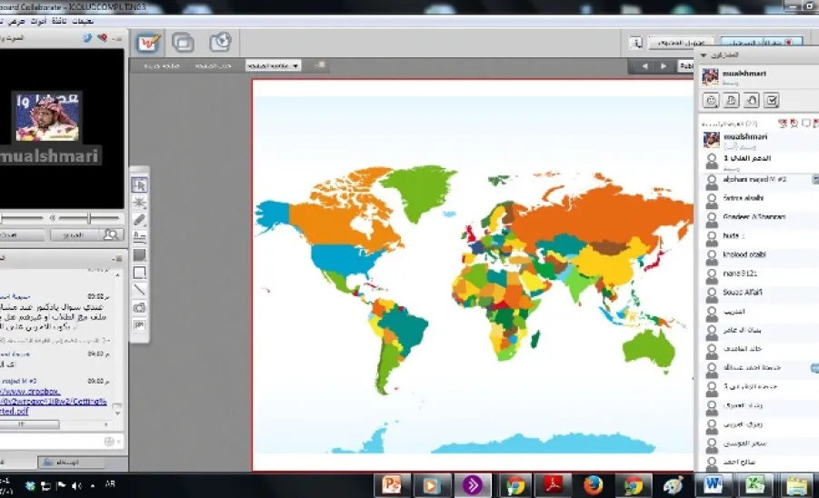This screenshot has height=498, width=819.
Task: Toggle the stepped away status button
Action: (x=731, y=100)
